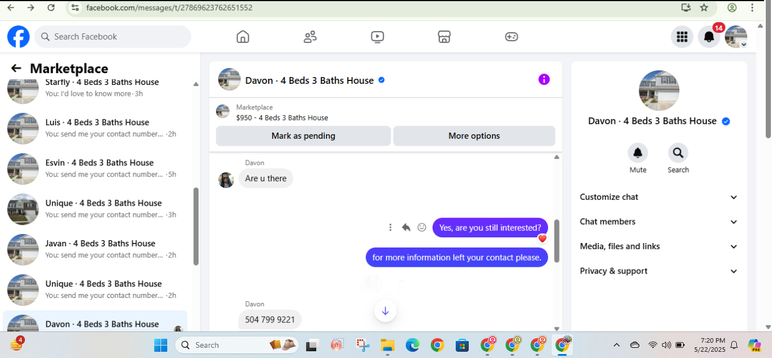Screen dimensions: 772x358
Task: Open the Friends icon in top navigation
Action: (310, 37)
